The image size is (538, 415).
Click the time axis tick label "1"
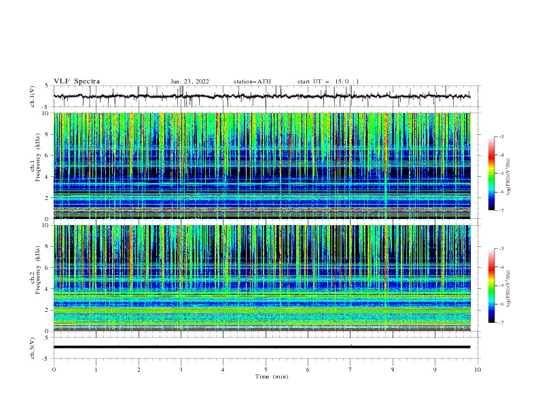[96, 370]
